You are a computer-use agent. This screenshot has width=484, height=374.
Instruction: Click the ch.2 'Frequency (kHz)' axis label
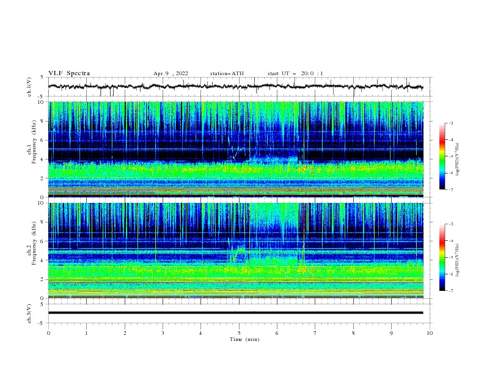34,243
